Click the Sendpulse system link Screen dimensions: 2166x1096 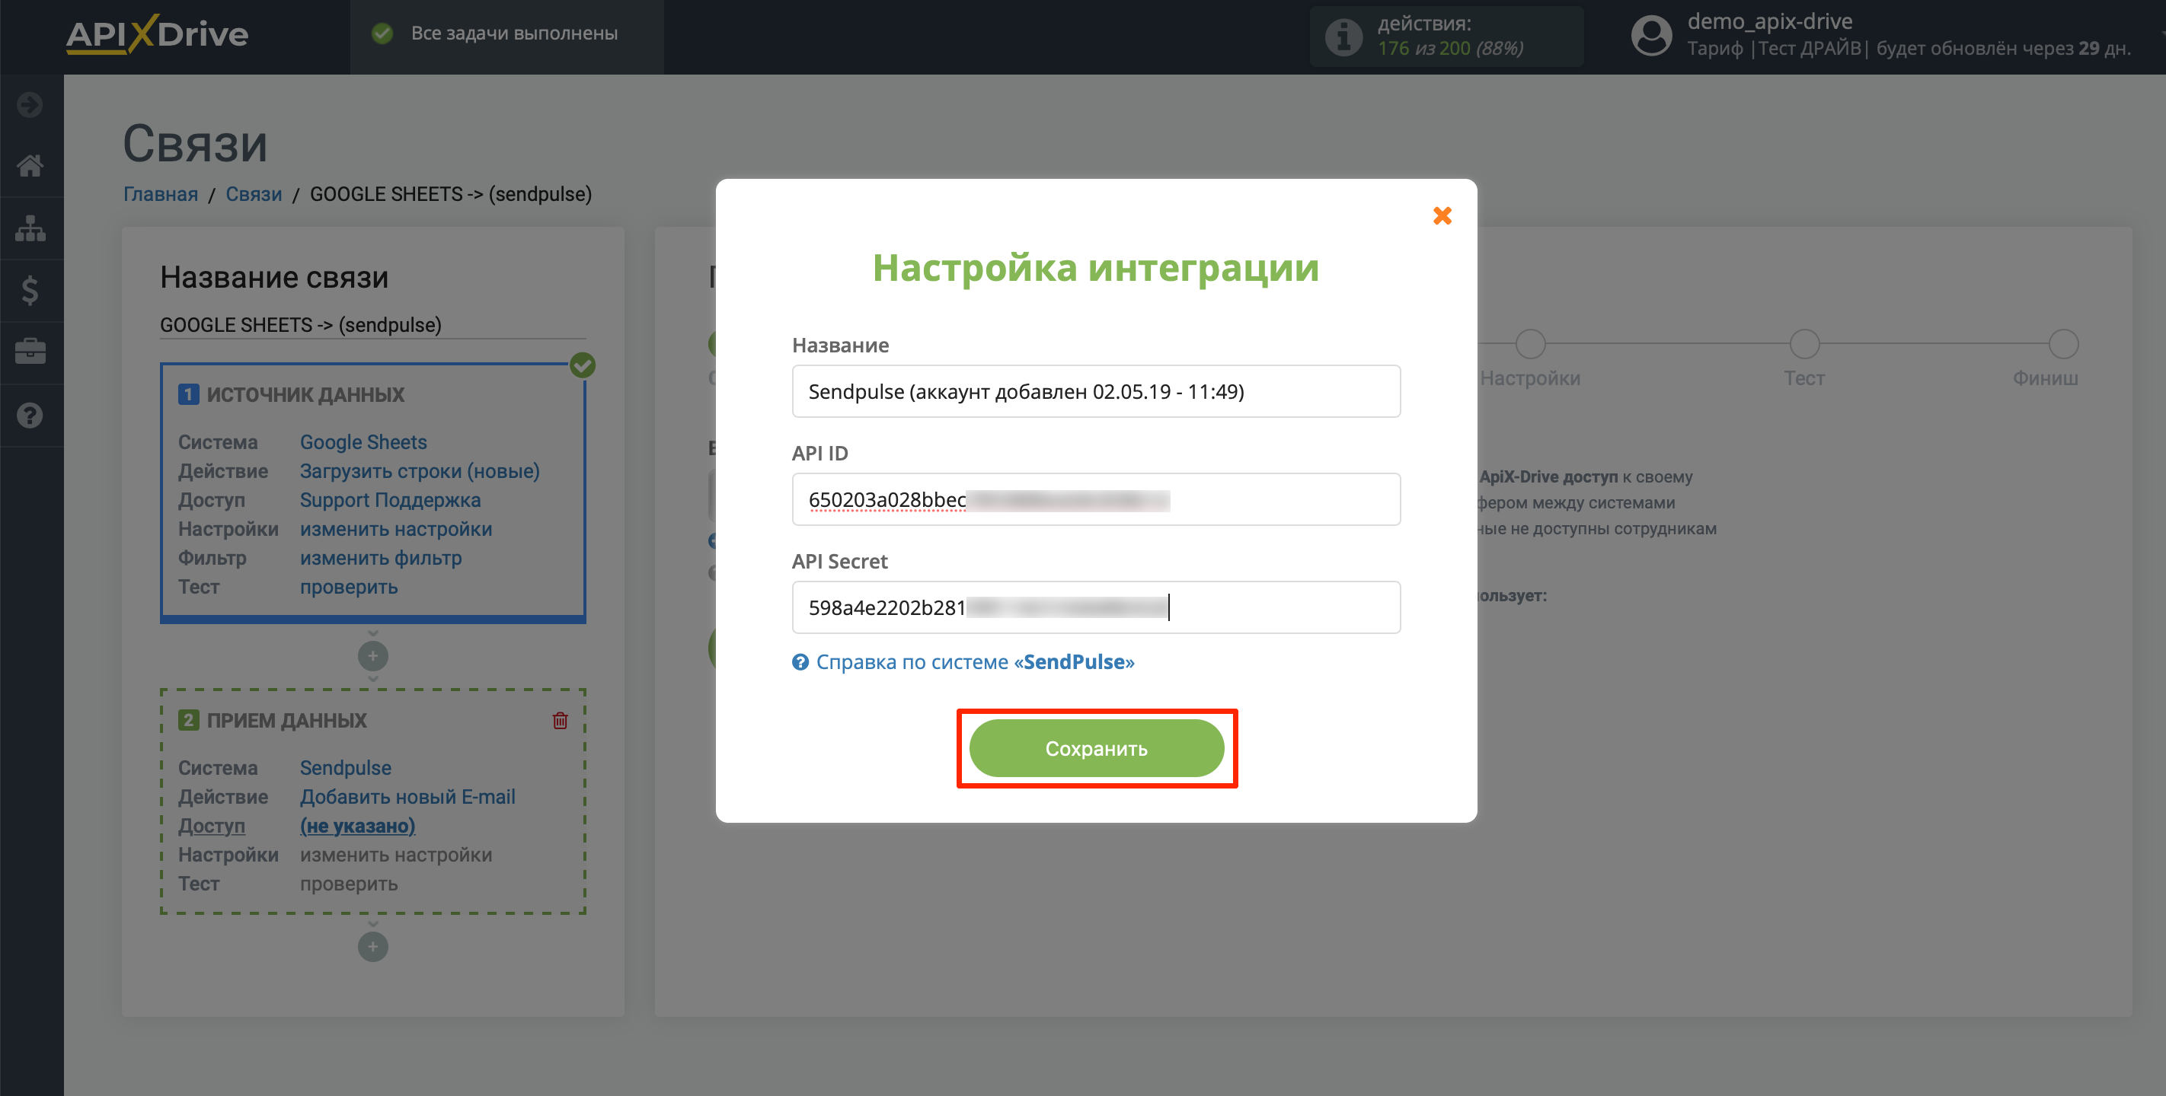[x=346, y=767]
